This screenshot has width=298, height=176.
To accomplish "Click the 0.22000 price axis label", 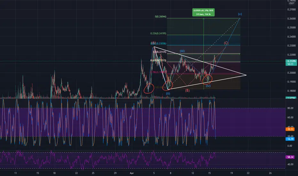I will click(292, 55).
